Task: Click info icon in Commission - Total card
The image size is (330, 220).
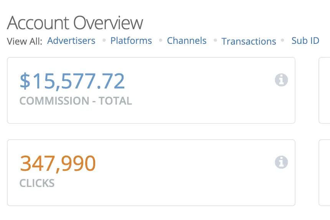Action: click(281, 80)
